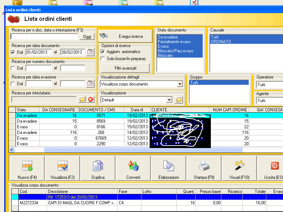Open the Visualizzazione Default dropdown
Screen dimensions: 283x212
pyautogui.click(x=169, y=100)
